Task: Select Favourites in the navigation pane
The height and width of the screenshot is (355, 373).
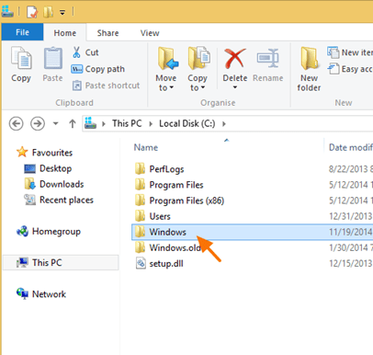Action: (x=45, y=153)
